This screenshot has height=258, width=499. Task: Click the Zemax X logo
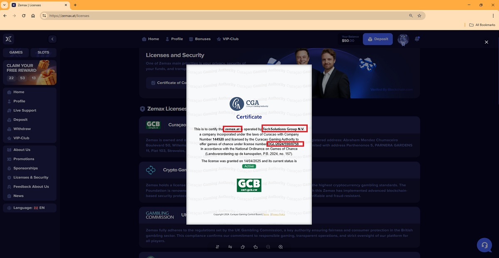tap(8, 39)
